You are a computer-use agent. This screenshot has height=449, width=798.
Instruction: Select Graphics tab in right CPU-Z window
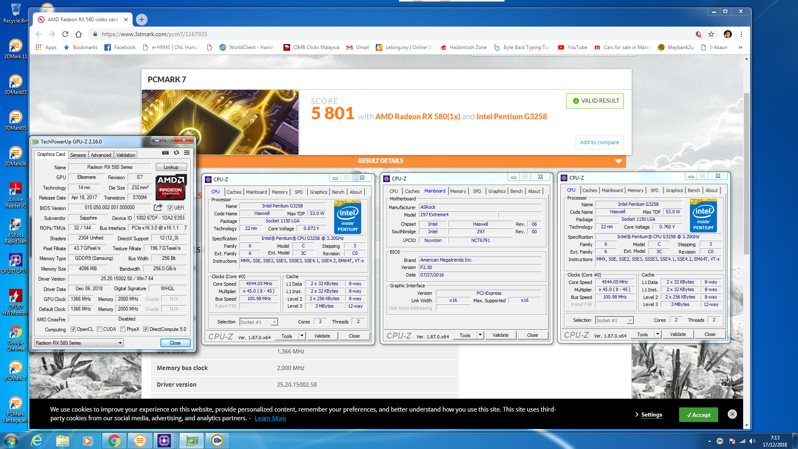(x=674, y=190)
